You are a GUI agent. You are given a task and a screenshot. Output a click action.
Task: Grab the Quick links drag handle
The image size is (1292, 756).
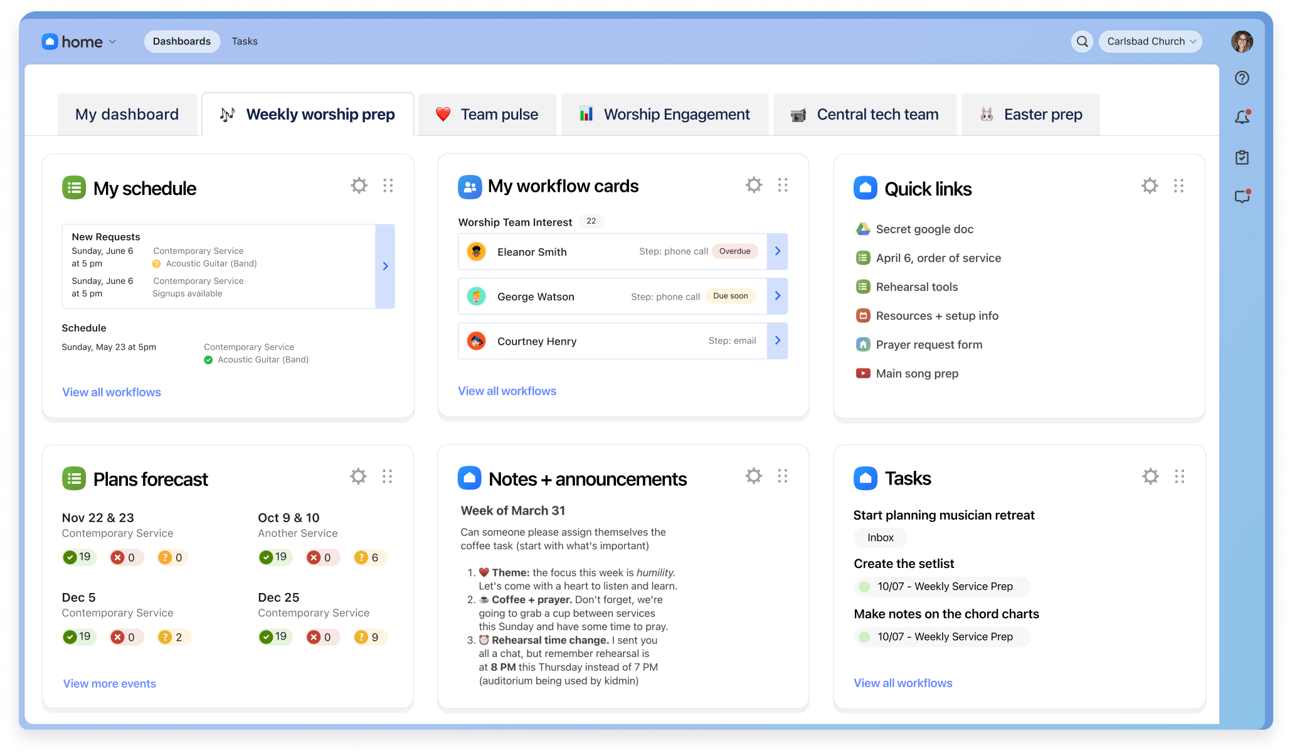click(1178, 186)
